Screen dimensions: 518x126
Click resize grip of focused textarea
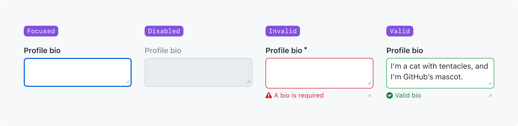pyautogui.click(x=128, y=82)
